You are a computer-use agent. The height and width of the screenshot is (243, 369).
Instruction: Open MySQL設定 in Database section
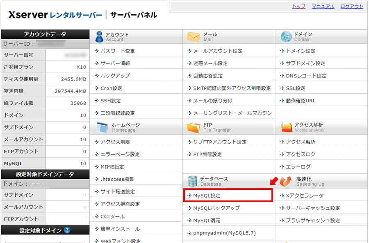[207, 196]
